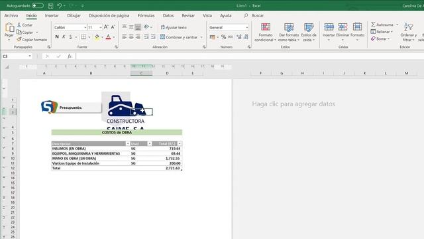Screen dimensions: 424x239
Task: Click the Save icon in title bar
Action: pyautogui.click(x=50, y=6)
